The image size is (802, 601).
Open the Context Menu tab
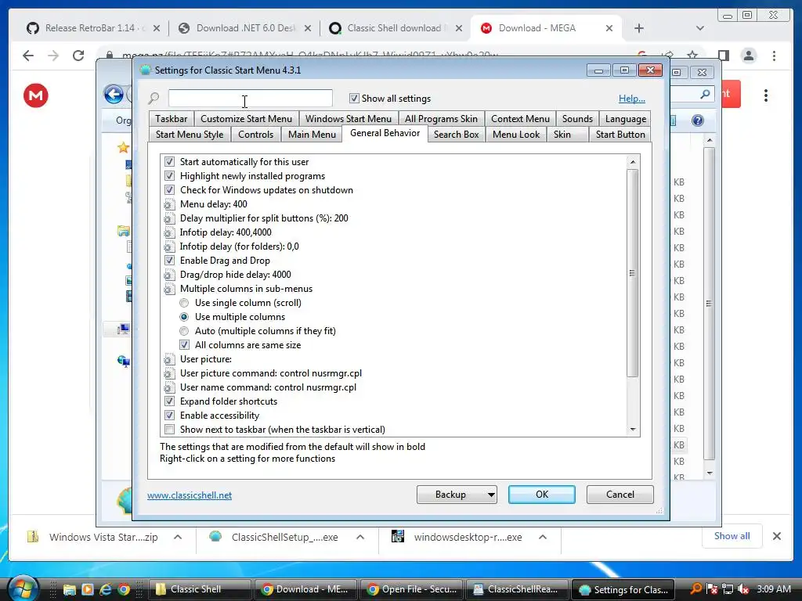tap(520, 119)
